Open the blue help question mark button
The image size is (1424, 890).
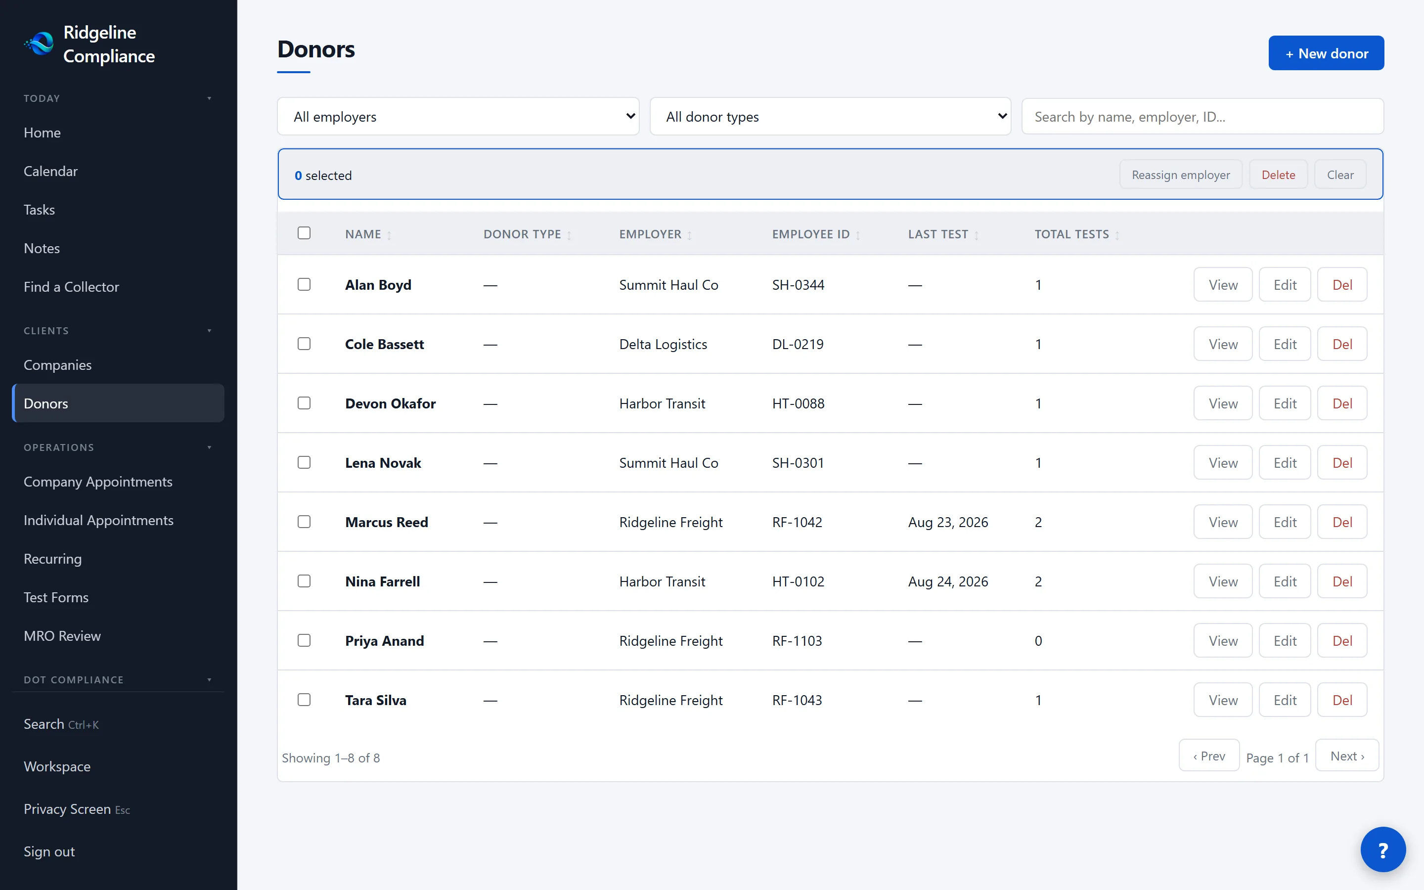pos(1383,849)
